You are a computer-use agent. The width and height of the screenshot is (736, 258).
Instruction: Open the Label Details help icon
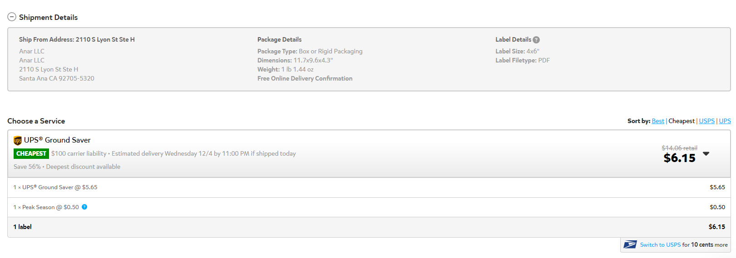536,40
